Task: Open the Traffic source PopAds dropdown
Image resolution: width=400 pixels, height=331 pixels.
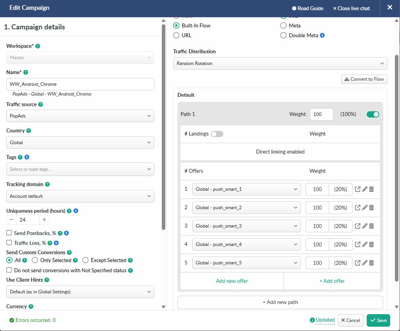Action: 80,116
